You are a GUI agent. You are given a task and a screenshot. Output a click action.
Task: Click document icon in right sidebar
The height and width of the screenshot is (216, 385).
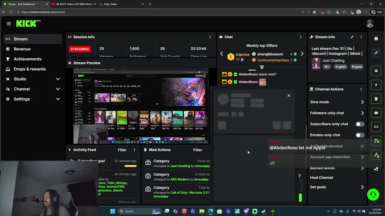pyautogui.click(x=376, y=99)
